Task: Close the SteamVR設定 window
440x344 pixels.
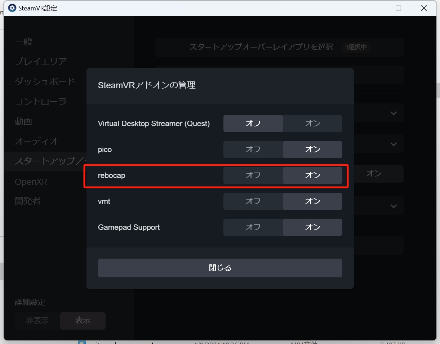Action: point(424,8)
